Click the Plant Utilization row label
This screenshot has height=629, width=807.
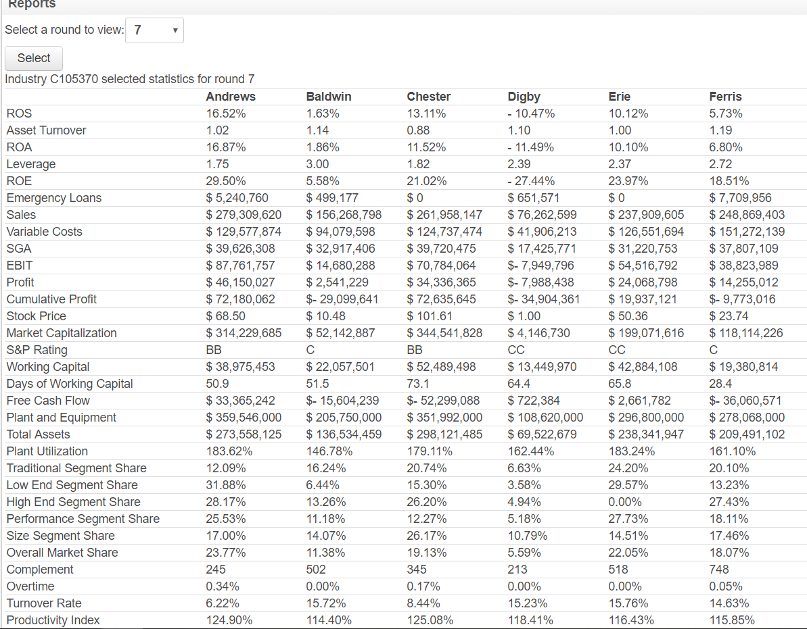point(47,451)
